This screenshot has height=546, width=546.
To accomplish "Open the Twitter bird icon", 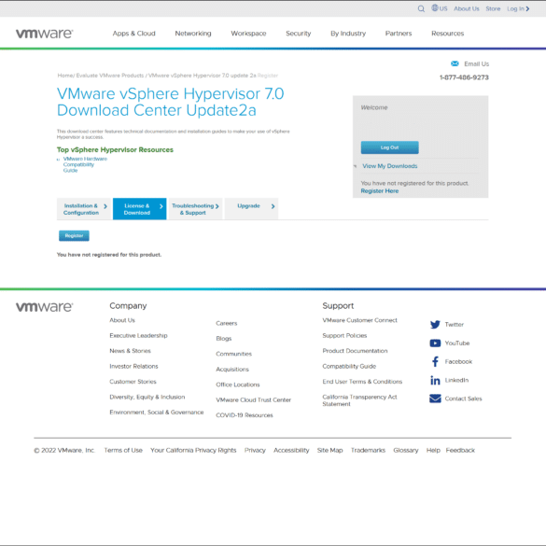I will [x=435, y=324].
